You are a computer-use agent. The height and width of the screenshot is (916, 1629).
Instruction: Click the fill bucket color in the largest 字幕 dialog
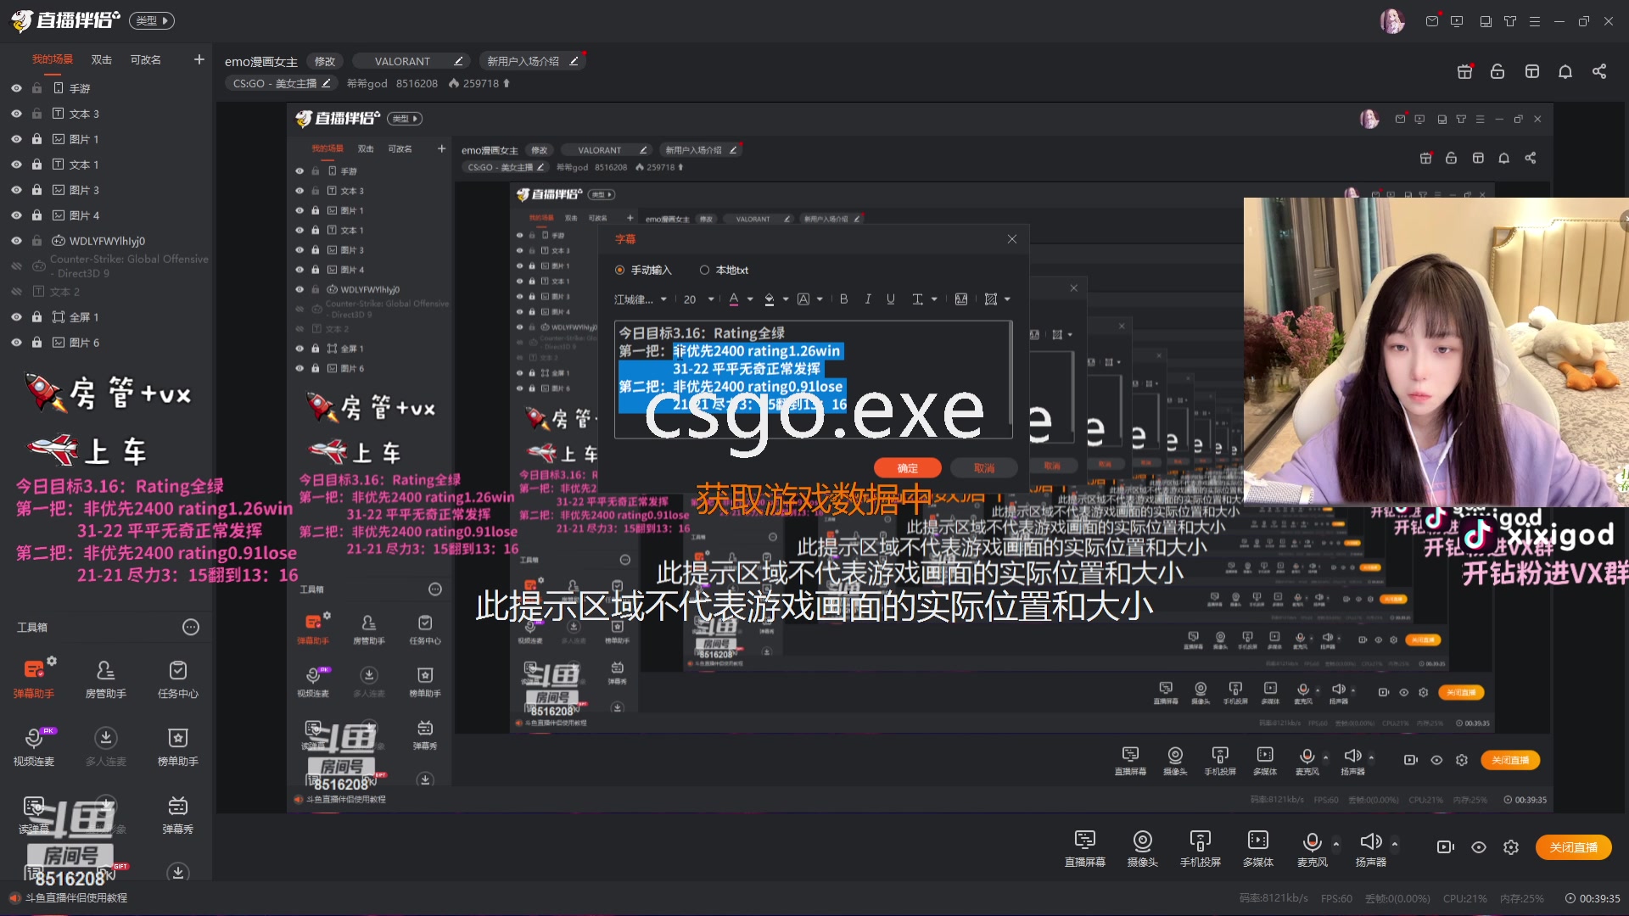pos(770,299)
